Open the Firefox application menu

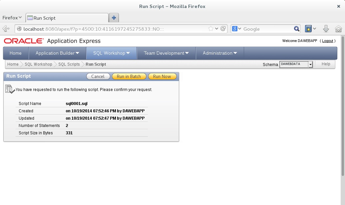click(12, 18)
